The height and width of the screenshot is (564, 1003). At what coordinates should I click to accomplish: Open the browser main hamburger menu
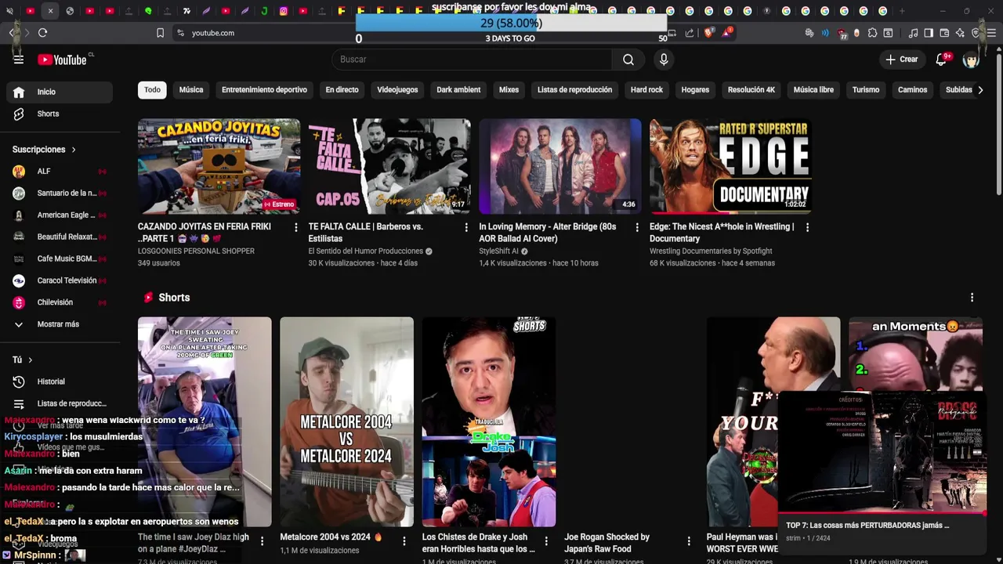[x=992, y=33]
